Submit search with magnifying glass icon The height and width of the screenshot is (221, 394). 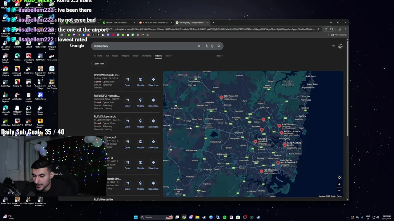(219, 46)
